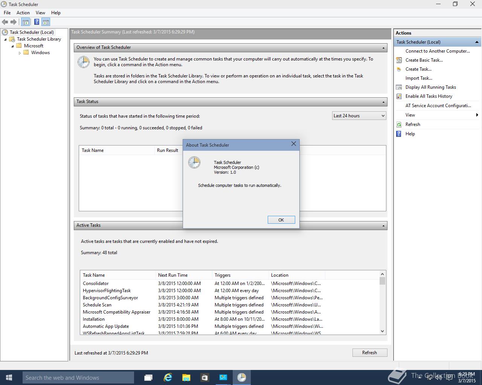Screen dimensions: 482x385
Task: Sort by Triggers column header
Action: [240, 275]
